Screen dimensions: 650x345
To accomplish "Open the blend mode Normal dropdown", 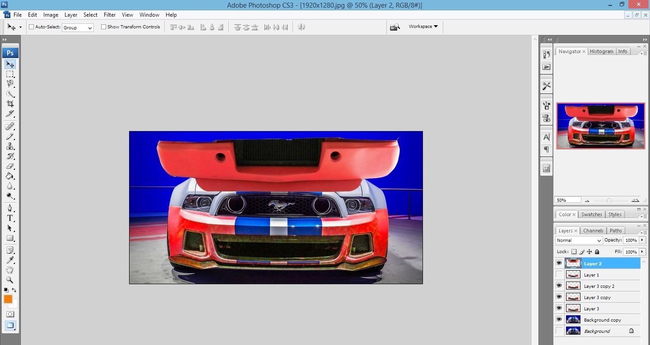I will [579, 241].
